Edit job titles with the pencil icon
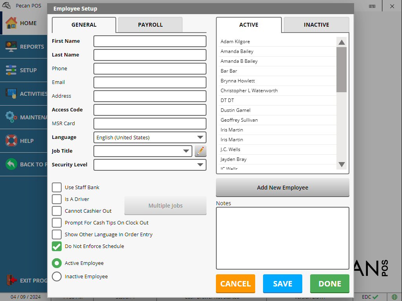Viewport: 402px width, 301px height. click(201, 151)
